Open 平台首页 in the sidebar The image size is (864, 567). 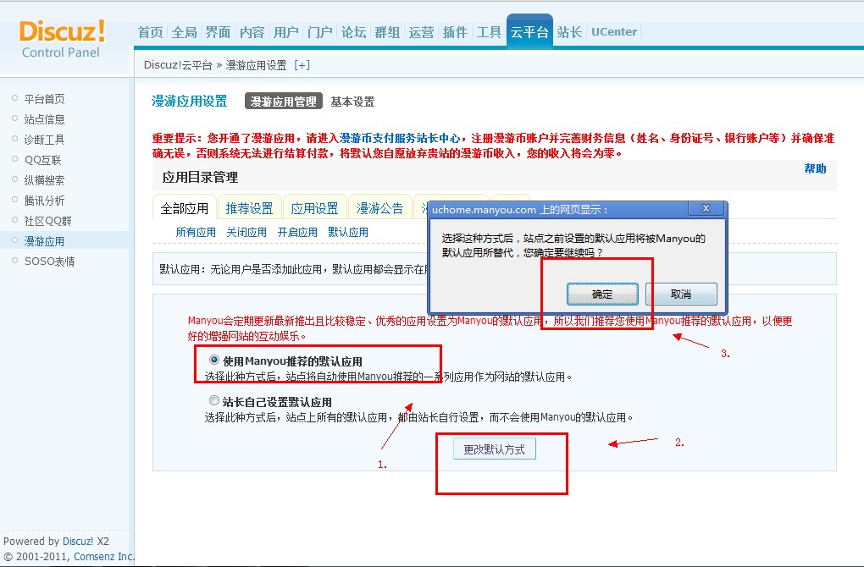45,99
